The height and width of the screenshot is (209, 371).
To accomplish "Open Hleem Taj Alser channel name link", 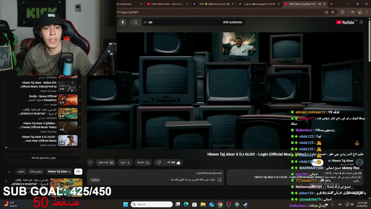I will [342, 161].
